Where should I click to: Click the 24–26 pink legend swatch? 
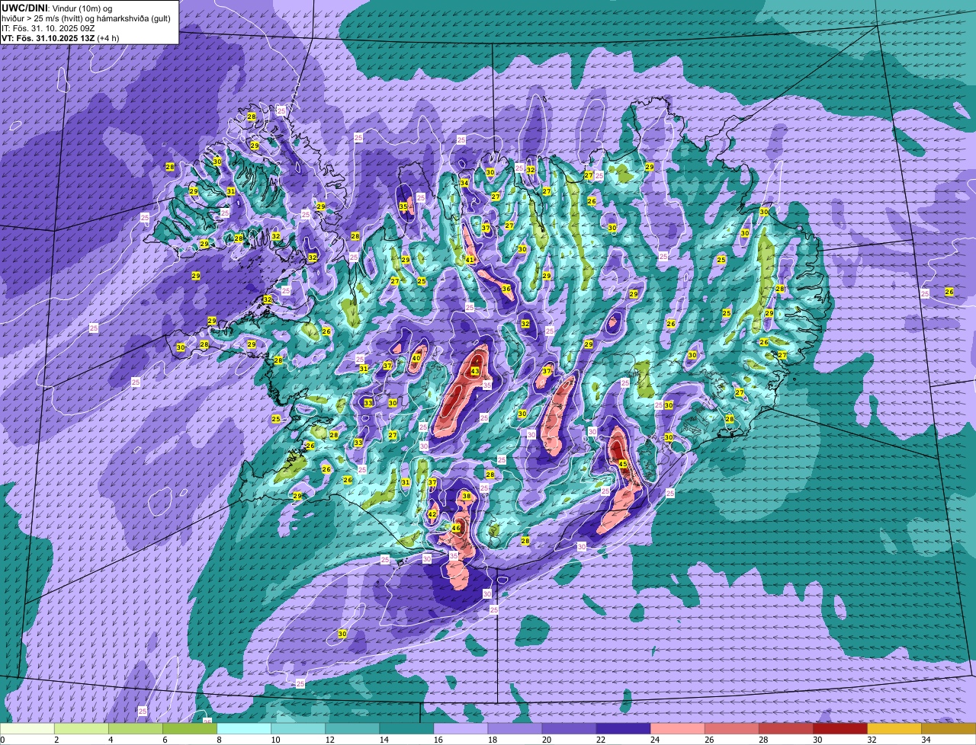(x=678, y=728)
